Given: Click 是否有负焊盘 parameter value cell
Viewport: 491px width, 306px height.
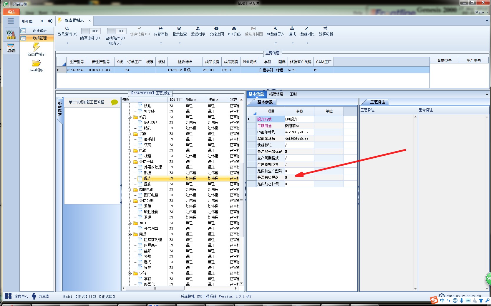Looking at the screenshot, I should pyautogui.click(x=299, y=177).
